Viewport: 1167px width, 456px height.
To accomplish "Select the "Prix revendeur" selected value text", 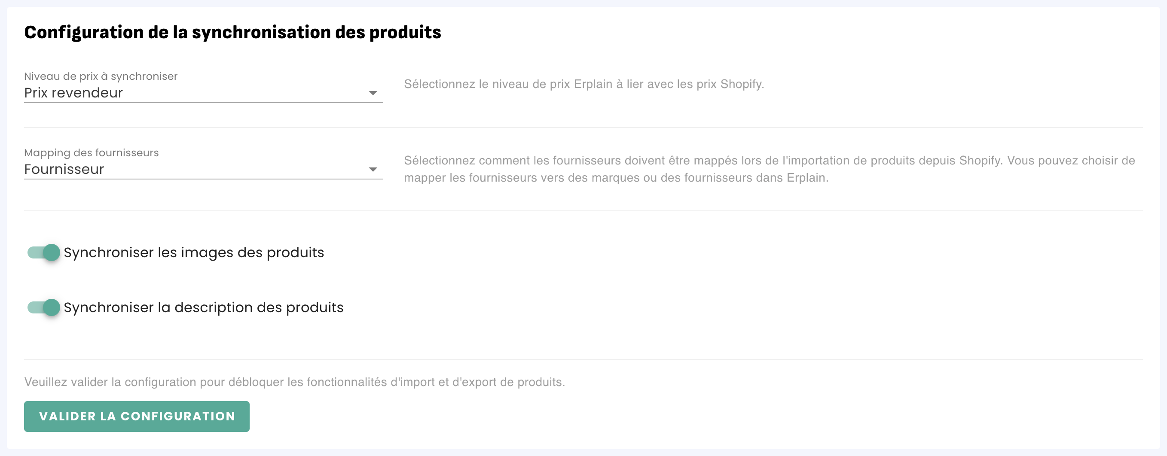I will pos(73,93).
